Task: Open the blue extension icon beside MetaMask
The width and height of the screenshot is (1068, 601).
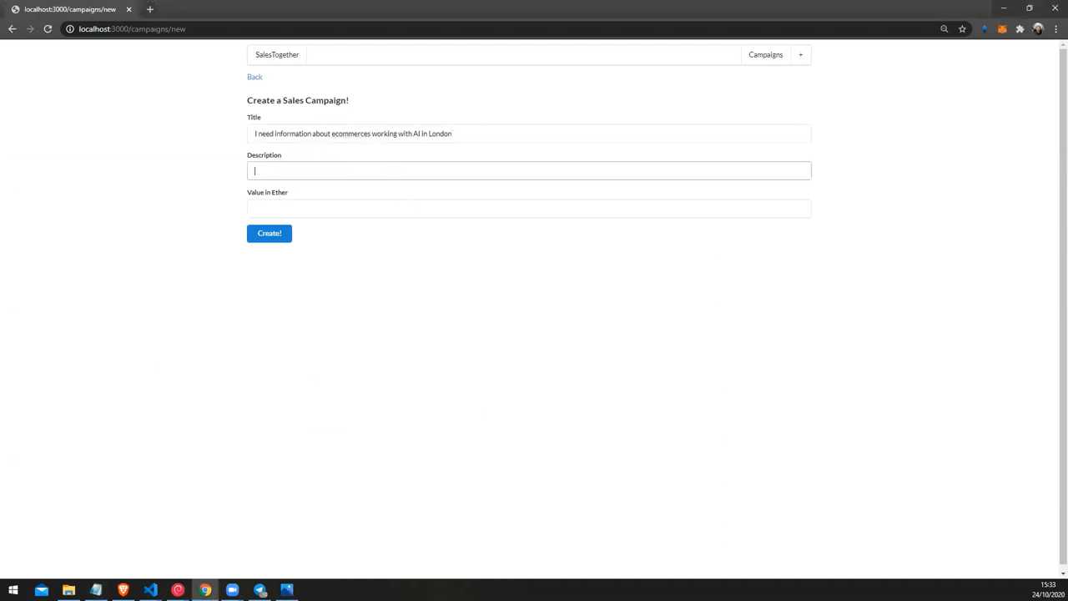Action: (x=985, y=28)
